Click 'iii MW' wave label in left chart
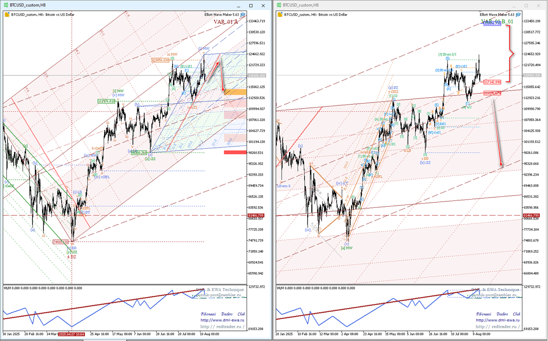The width and height of the screenshot is (548, 341). (172, 54)
